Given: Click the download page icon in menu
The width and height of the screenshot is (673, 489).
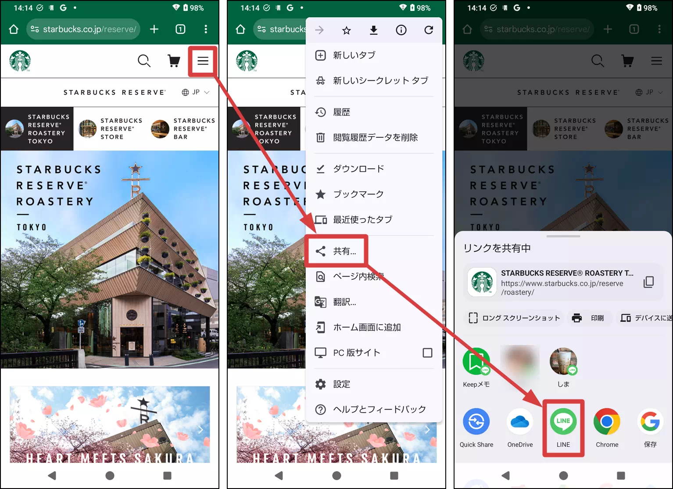Looking at the screenshot, I should click(374, 30).
